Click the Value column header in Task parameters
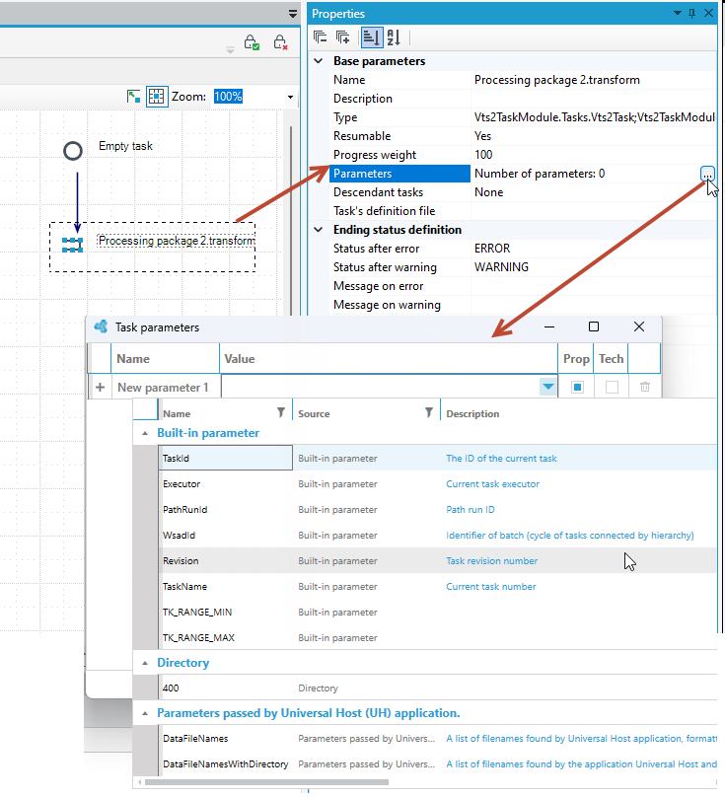 (x=389, y=358)
